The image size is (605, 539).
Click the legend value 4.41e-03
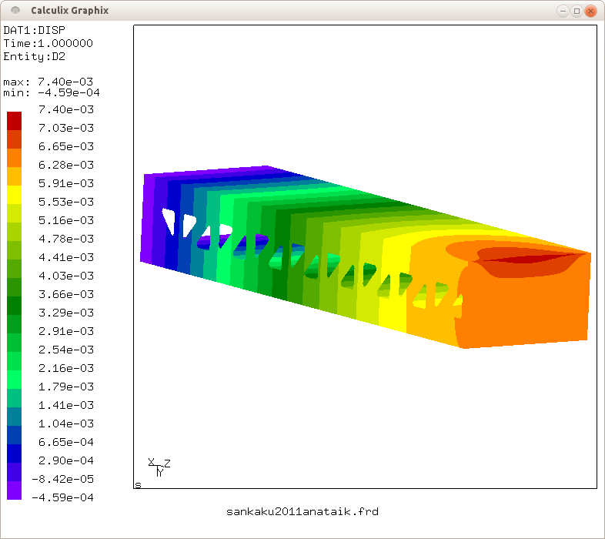[x=66, y=257]
